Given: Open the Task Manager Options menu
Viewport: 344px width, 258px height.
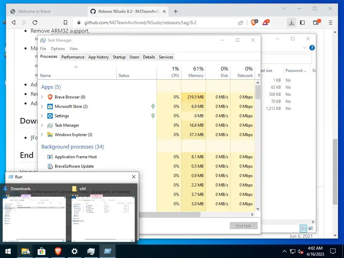Looking at the screenshot, I should pyautogui.click(x=58, y=49).
